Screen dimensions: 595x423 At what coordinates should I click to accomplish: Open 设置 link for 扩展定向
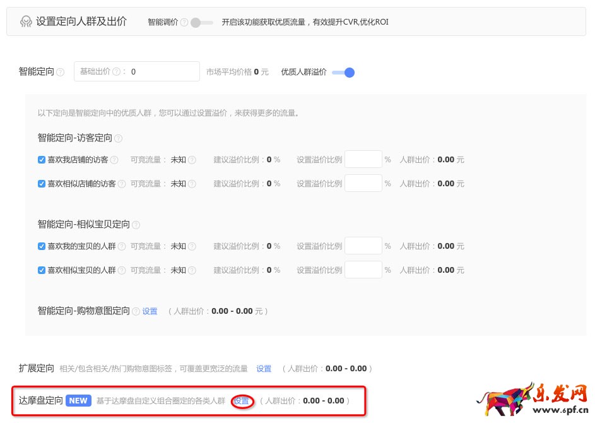[264, 369]
